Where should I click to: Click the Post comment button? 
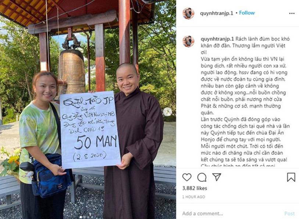289,213
